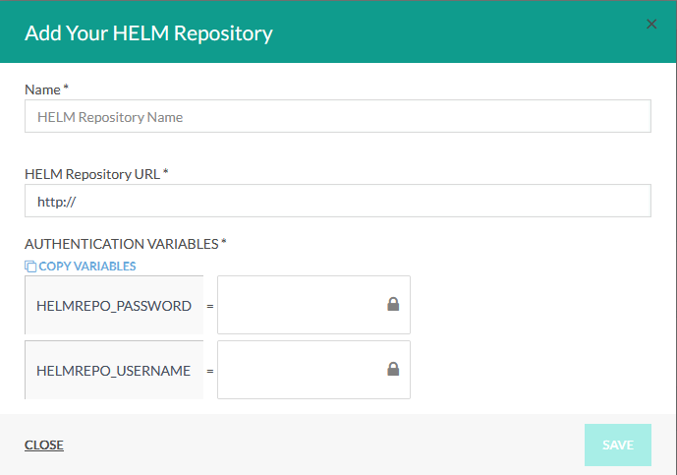Image resolution: width=677 pixels, height=475 pixels.
Task: Click the COPY VARIABLES link text
Action: click(x=87, y=267)
